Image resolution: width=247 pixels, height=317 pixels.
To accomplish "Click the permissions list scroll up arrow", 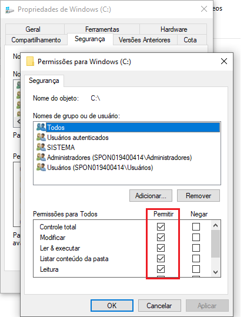I will (x=215, y=225).
